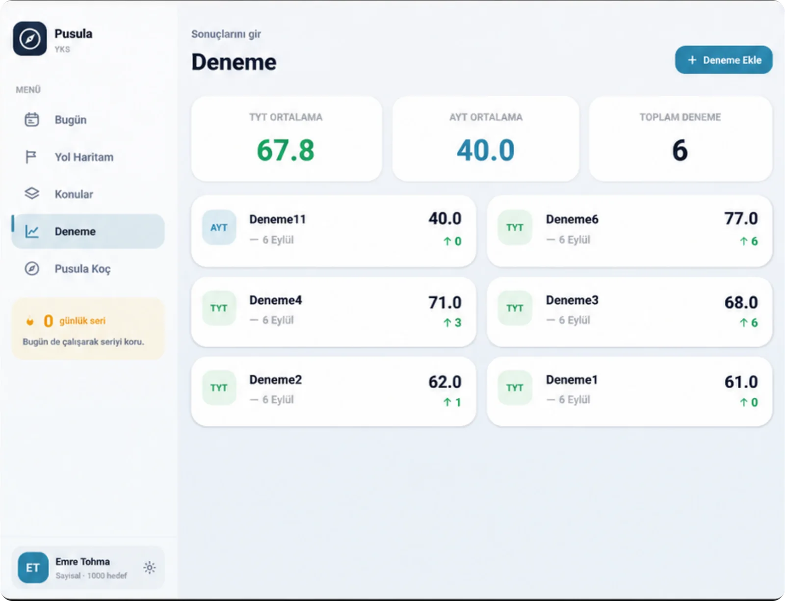Click the Toplam Deneme value 6
This screenshot has width=785, height=601.
point(680,150)
